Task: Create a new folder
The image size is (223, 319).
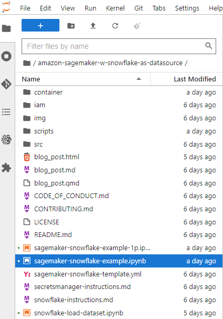Action: 71,26
